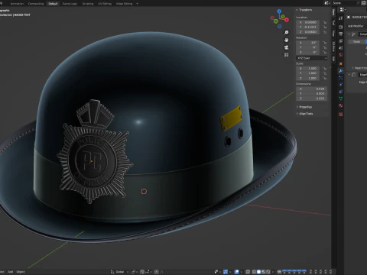Lock the Location Z value
Viewport: 367px width, 275px height.
point(324,32)
